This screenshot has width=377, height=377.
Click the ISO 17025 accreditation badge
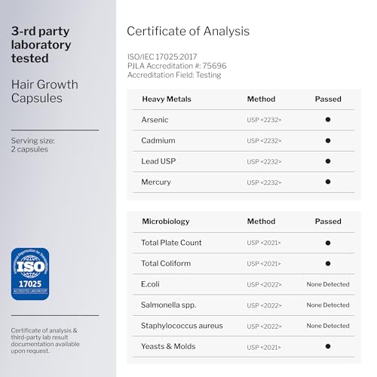(x=30, y=274)
